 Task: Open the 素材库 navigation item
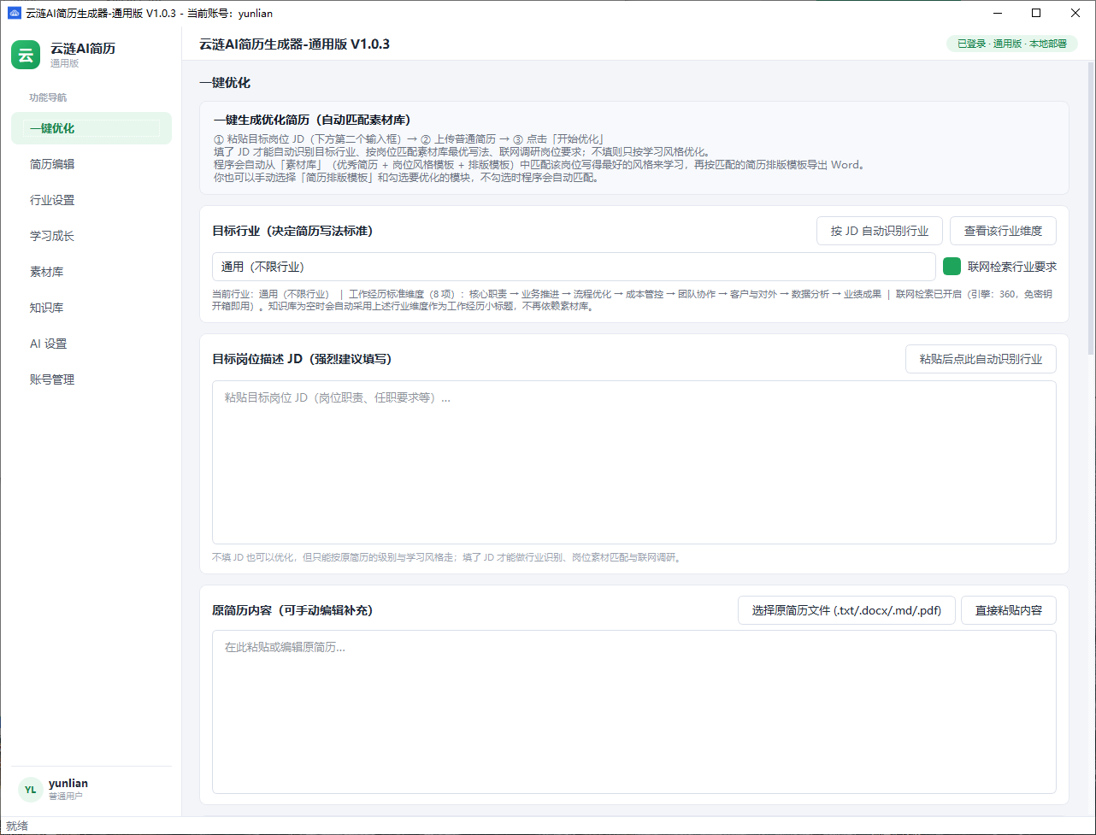coord(91,272)
